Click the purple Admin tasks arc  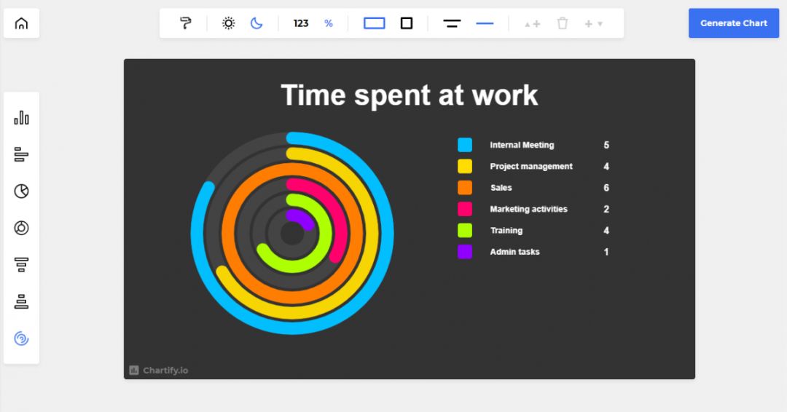click(302, 218)
